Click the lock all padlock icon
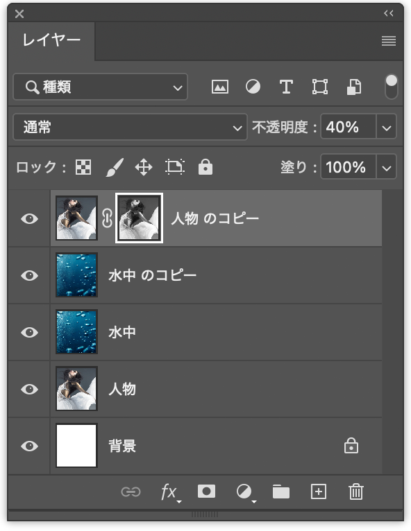 (x=205, y=166)
